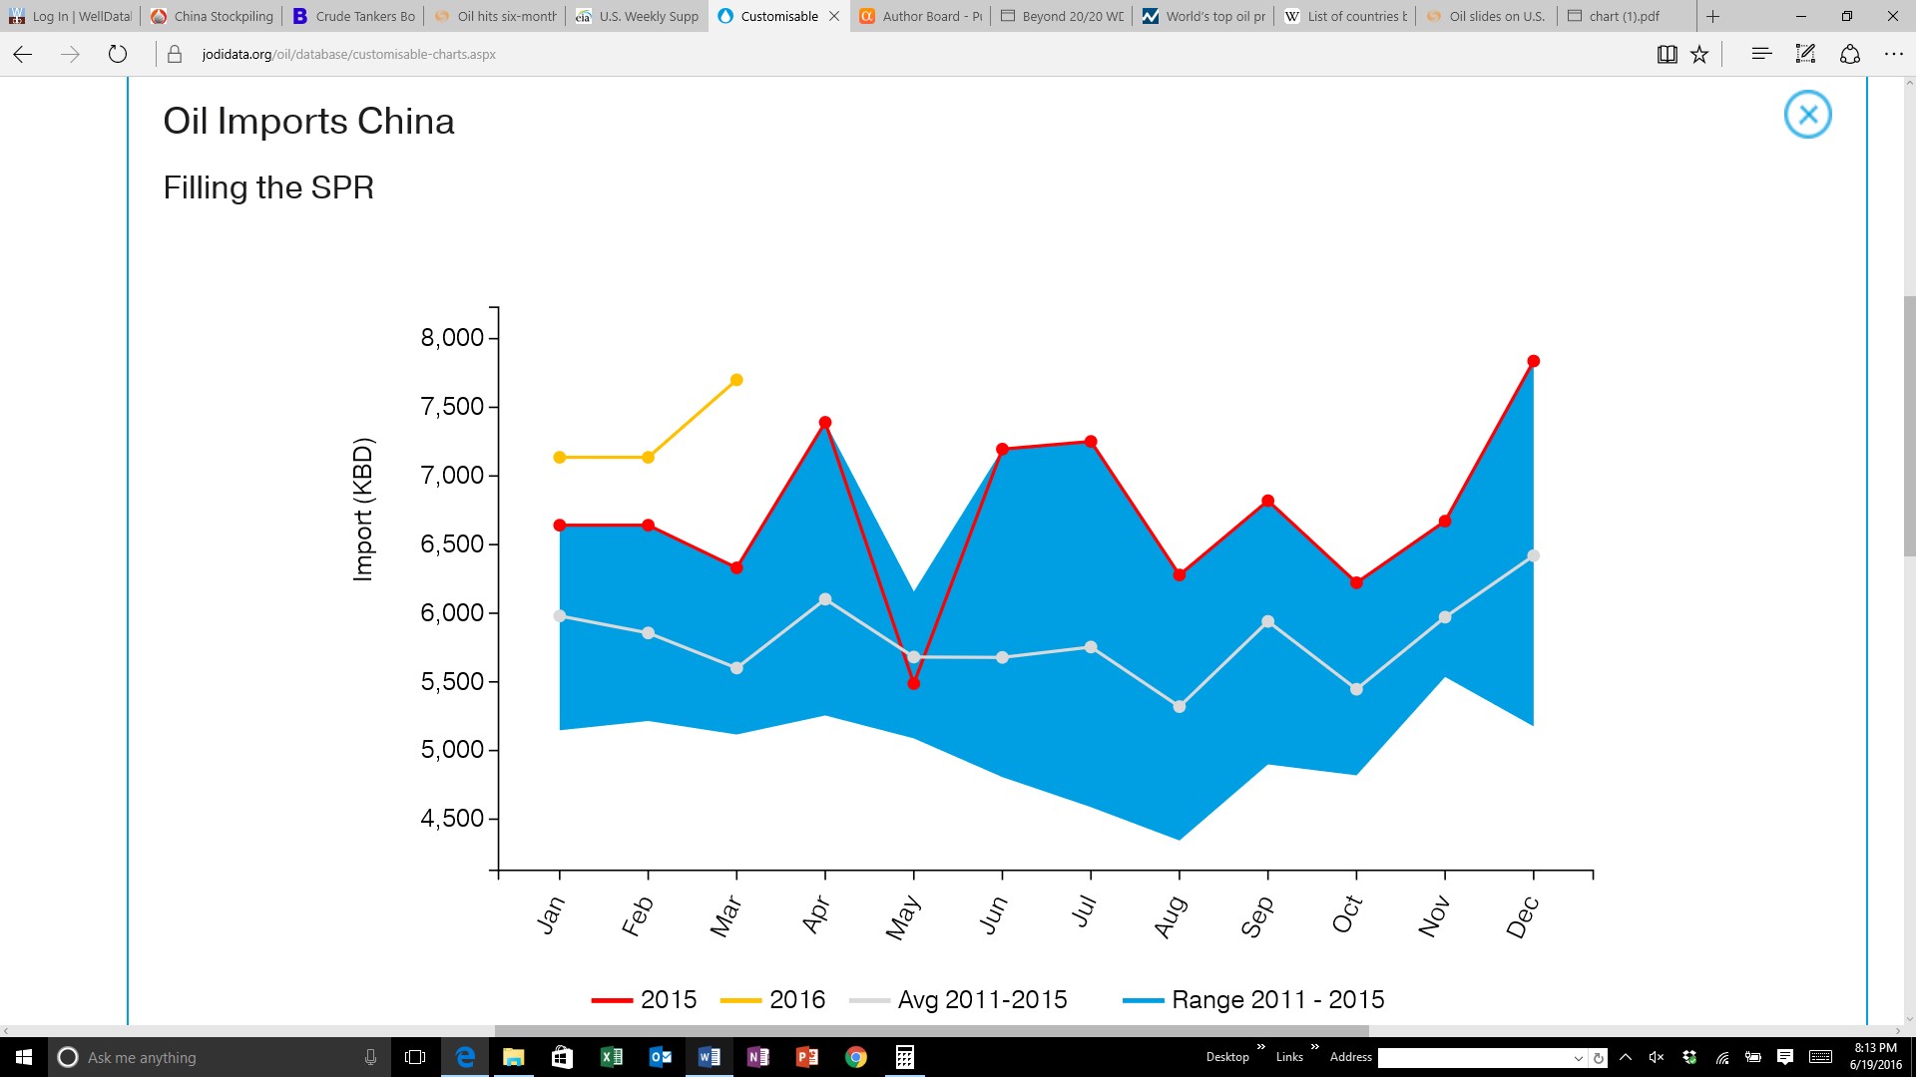This screenshot has width=1916, height=1077.
Task: Switch to the China Stockpiling tab
Action: 212,16
